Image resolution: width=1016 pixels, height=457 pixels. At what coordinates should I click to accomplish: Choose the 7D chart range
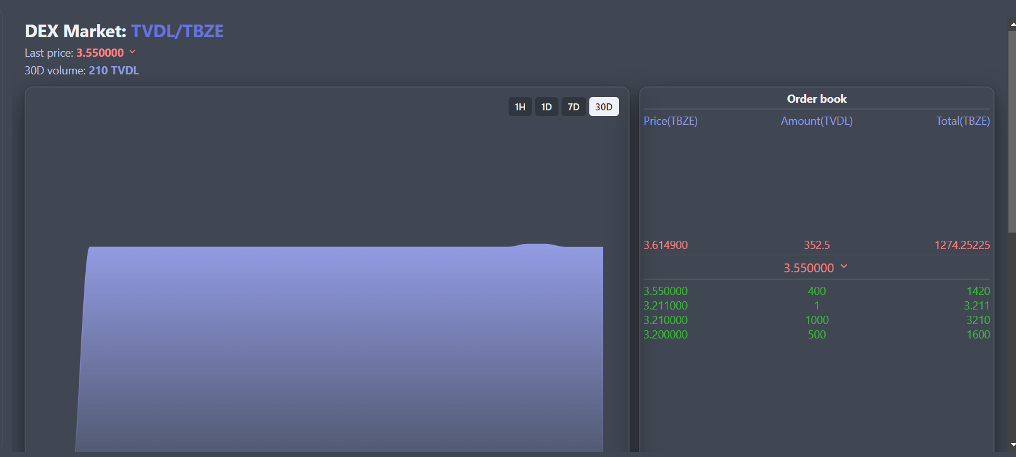(x=574, y=107)
